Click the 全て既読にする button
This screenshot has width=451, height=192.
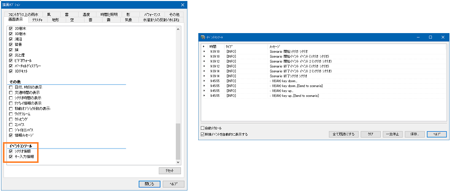pyautogui.click(x=343, y=134)
